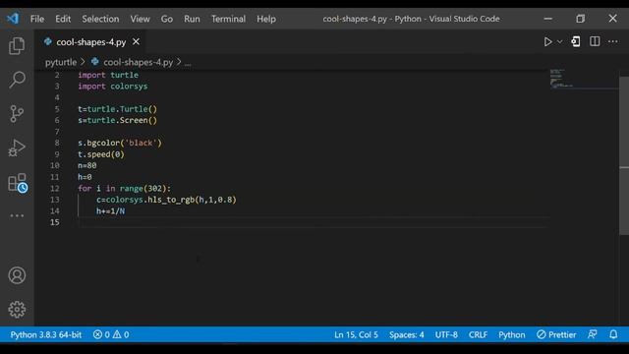Viewport: 629px width, 354px height.
Task: Minimize the VS Code window
Action: click(548, 19)
